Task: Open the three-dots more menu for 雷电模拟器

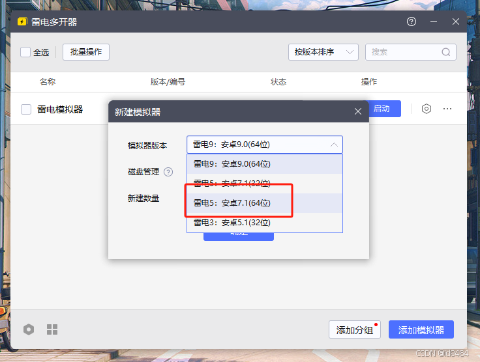Action: click(447, 109)
